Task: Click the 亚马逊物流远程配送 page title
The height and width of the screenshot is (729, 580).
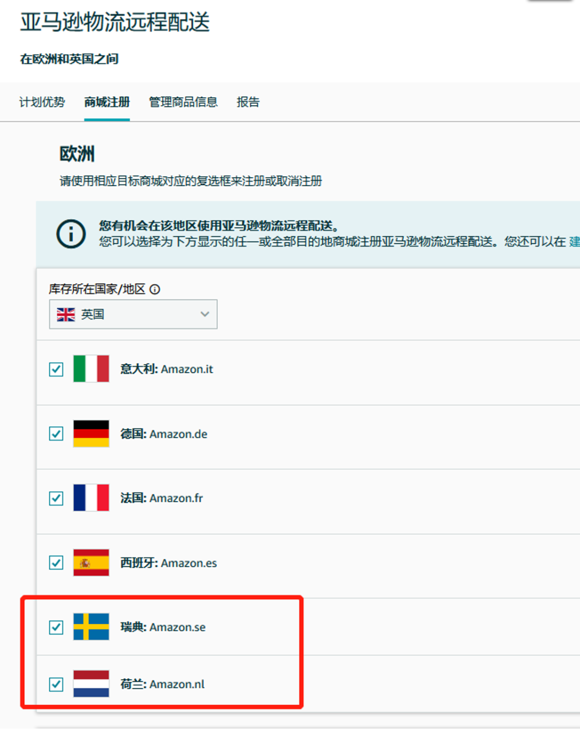Action: coord(115,22)
